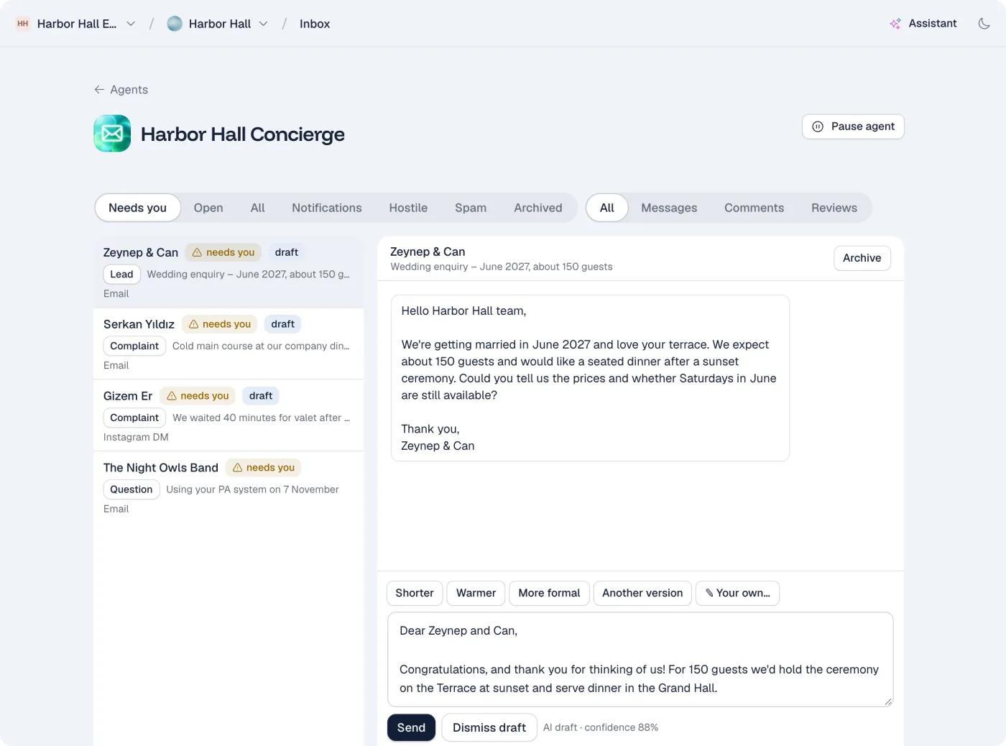Click the warning icon on Gizem Er
The image size is (1006, 746).
(x=172, y=396)
